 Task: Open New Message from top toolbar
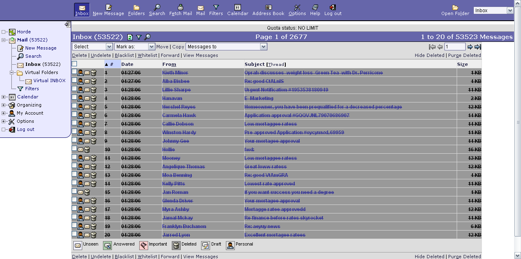click(x=108, y=10)
